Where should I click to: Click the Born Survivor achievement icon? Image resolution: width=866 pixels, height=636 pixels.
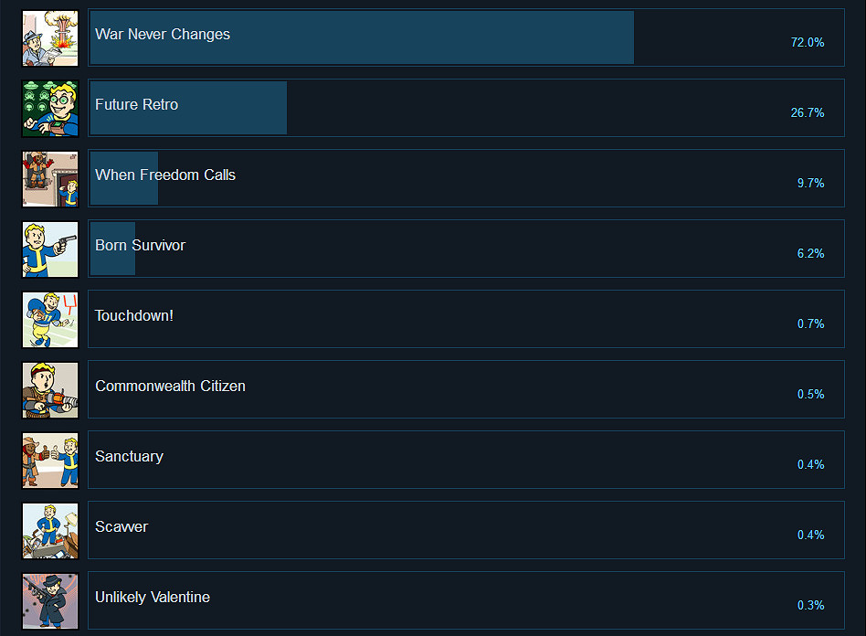(x=50, y=249)
